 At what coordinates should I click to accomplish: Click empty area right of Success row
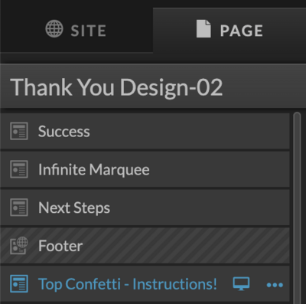[x=189, y=131]
